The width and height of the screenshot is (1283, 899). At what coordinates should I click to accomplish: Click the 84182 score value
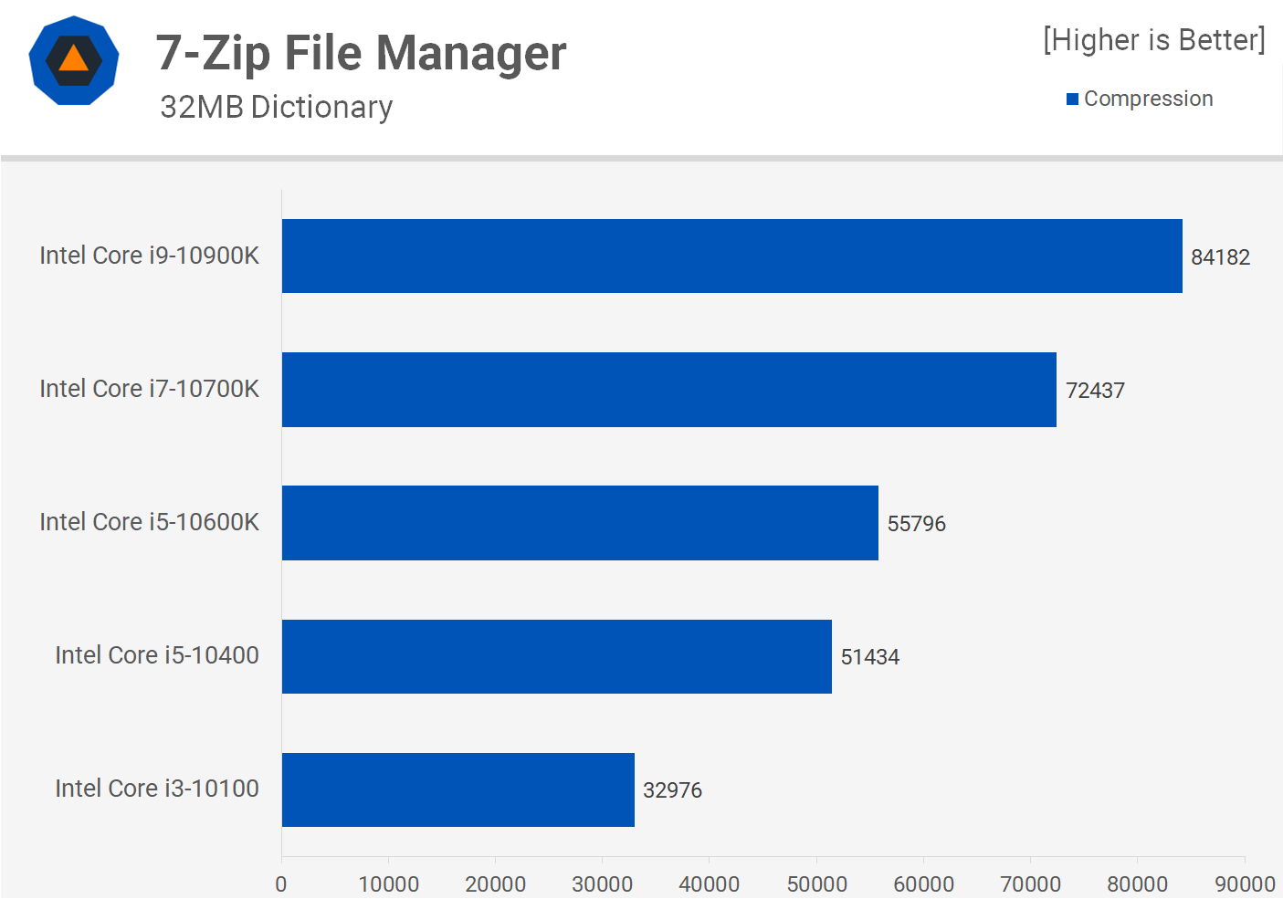[1220, 257]
